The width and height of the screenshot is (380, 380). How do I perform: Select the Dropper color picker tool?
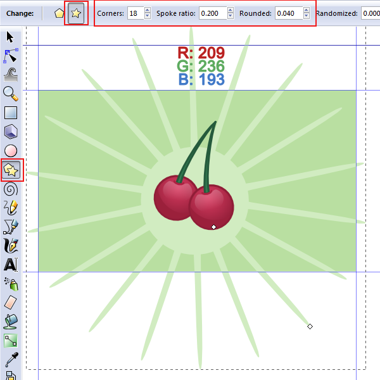point(11,360)
